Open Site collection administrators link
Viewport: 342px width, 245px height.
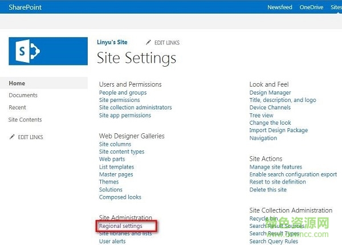135,107
